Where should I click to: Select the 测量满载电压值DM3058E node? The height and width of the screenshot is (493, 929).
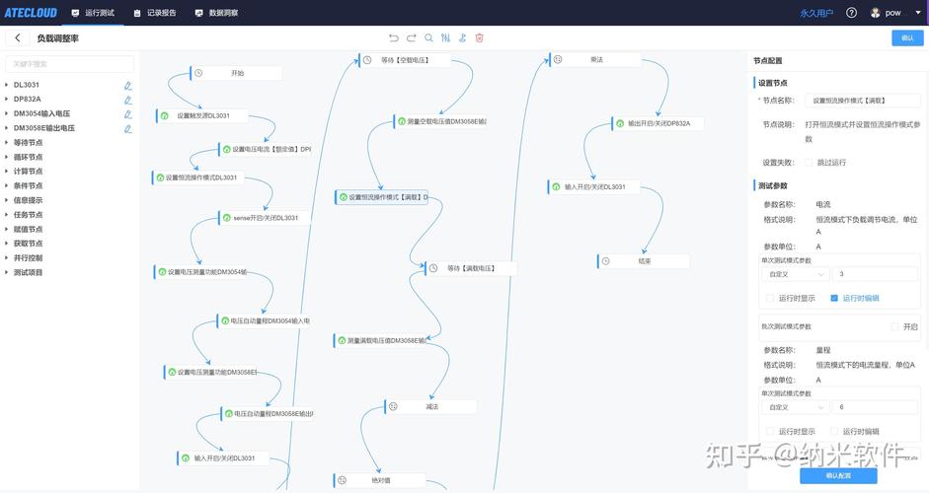coord(380,340)
